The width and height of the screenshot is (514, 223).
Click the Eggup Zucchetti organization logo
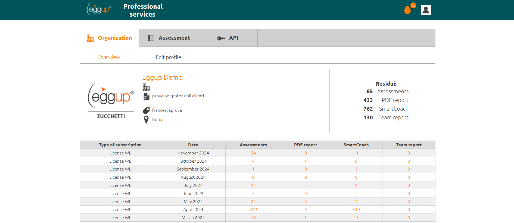(x=111, y=101)
